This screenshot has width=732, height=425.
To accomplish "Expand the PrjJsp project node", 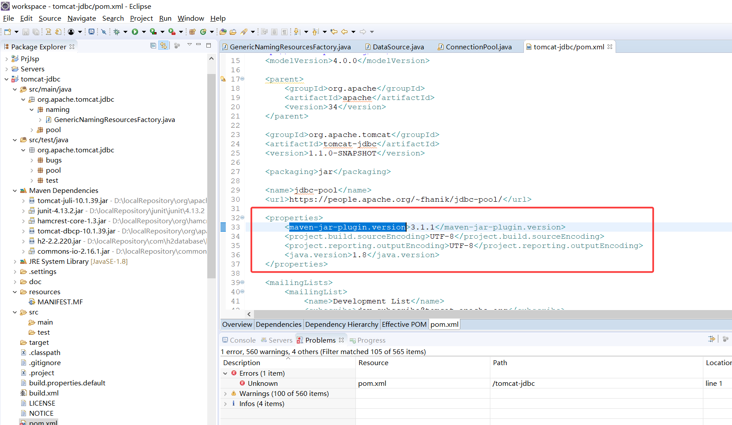I will pos(6,59).
